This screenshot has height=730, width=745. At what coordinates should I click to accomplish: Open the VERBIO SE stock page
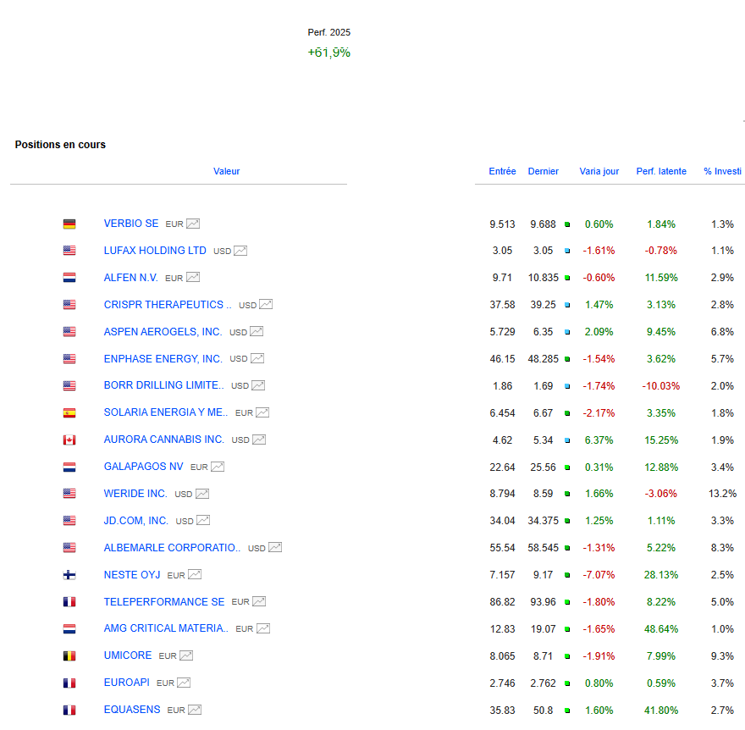pyautogui.click(x=131, y=224)
